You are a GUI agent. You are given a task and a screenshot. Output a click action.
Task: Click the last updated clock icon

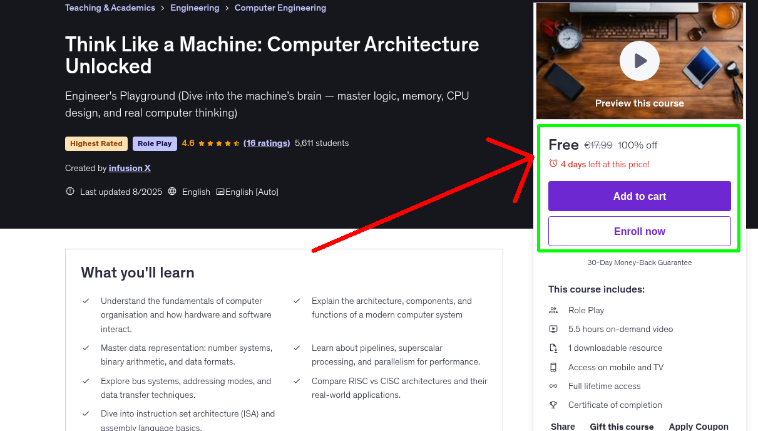point(69,191)
